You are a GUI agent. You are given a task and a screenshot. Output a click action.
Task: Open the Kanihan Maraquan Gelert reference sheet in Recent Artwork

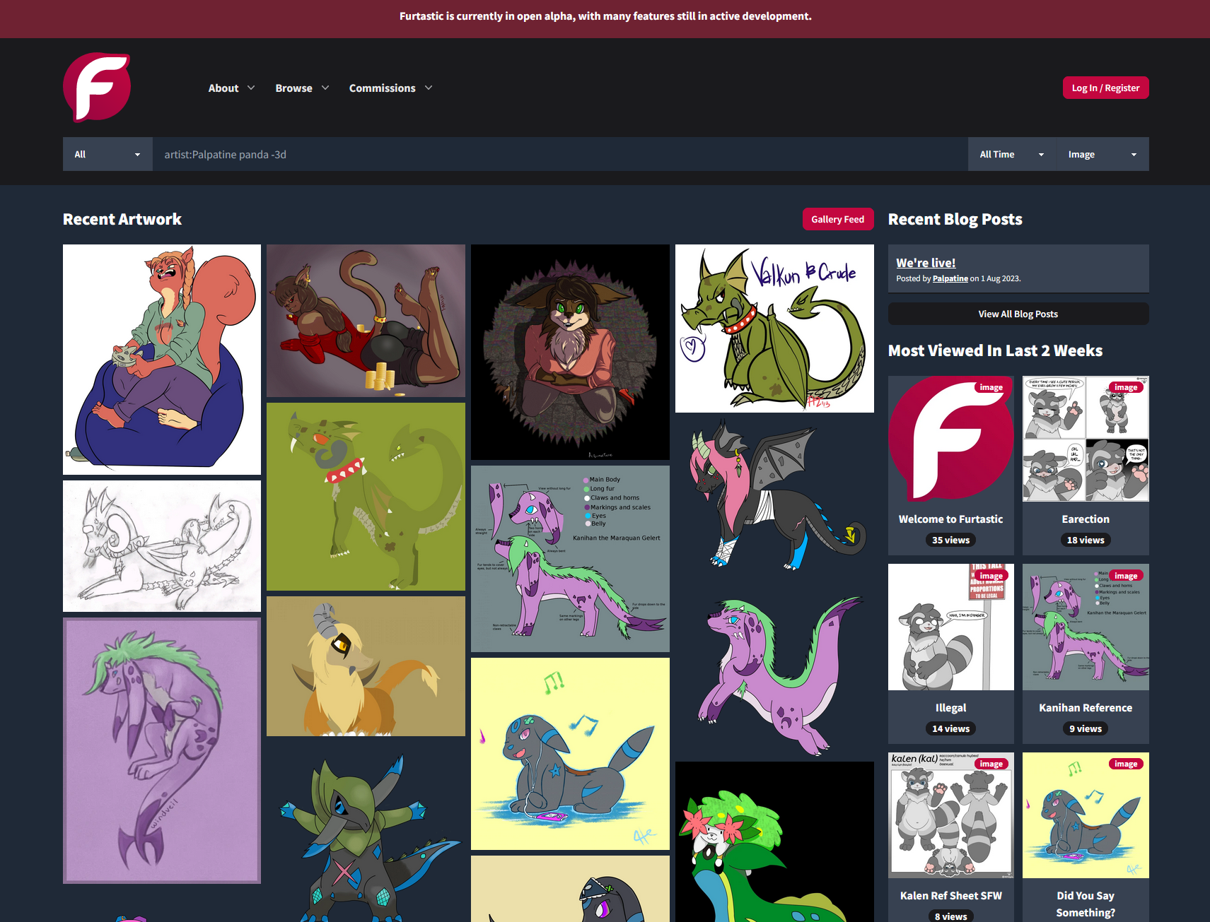tap(570, 559)
